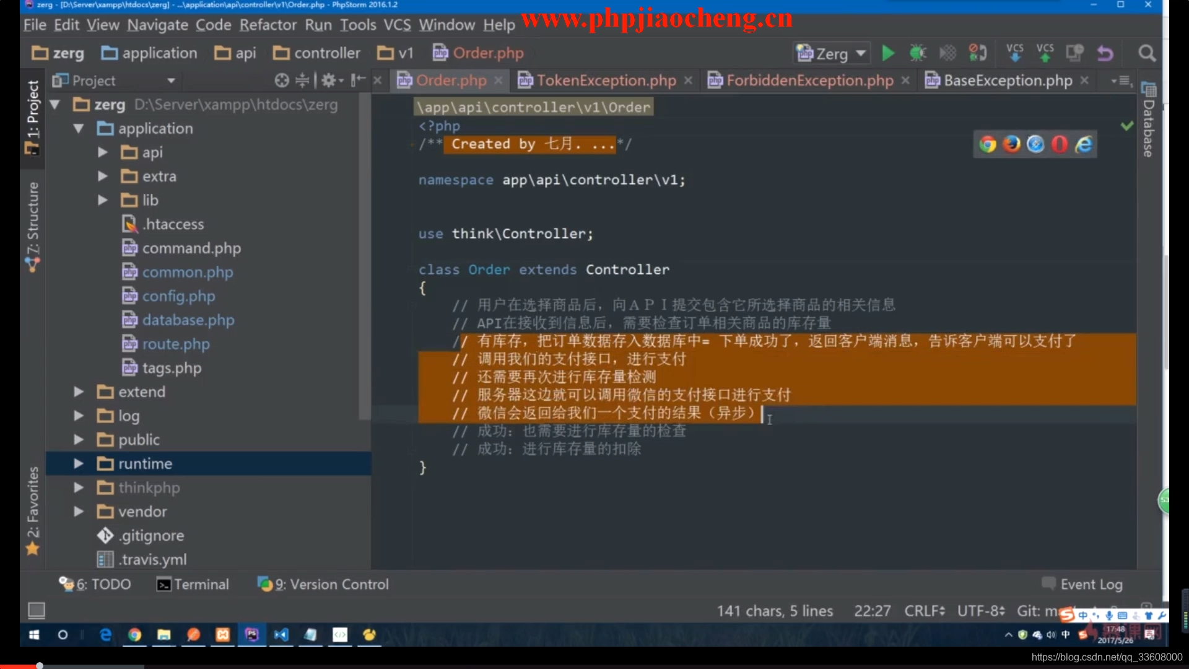Click the purple Revert undo arrow icon

(x=1105, y=53)
